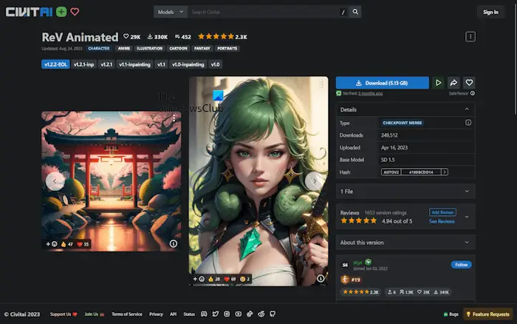Add a reaction to the green-haired character image
Viewport: 517px width, 324px height.
[199, 279]
